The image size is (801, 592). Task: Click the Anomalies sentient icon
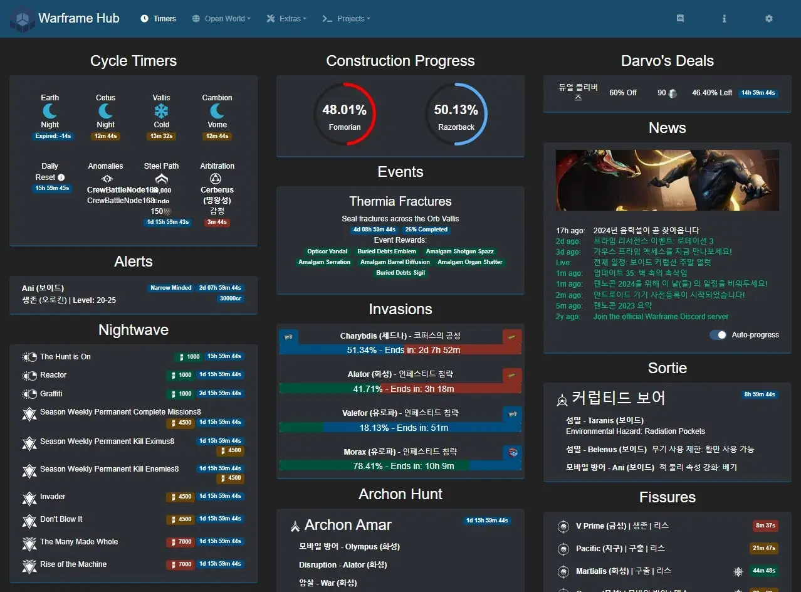click(107, 179)
